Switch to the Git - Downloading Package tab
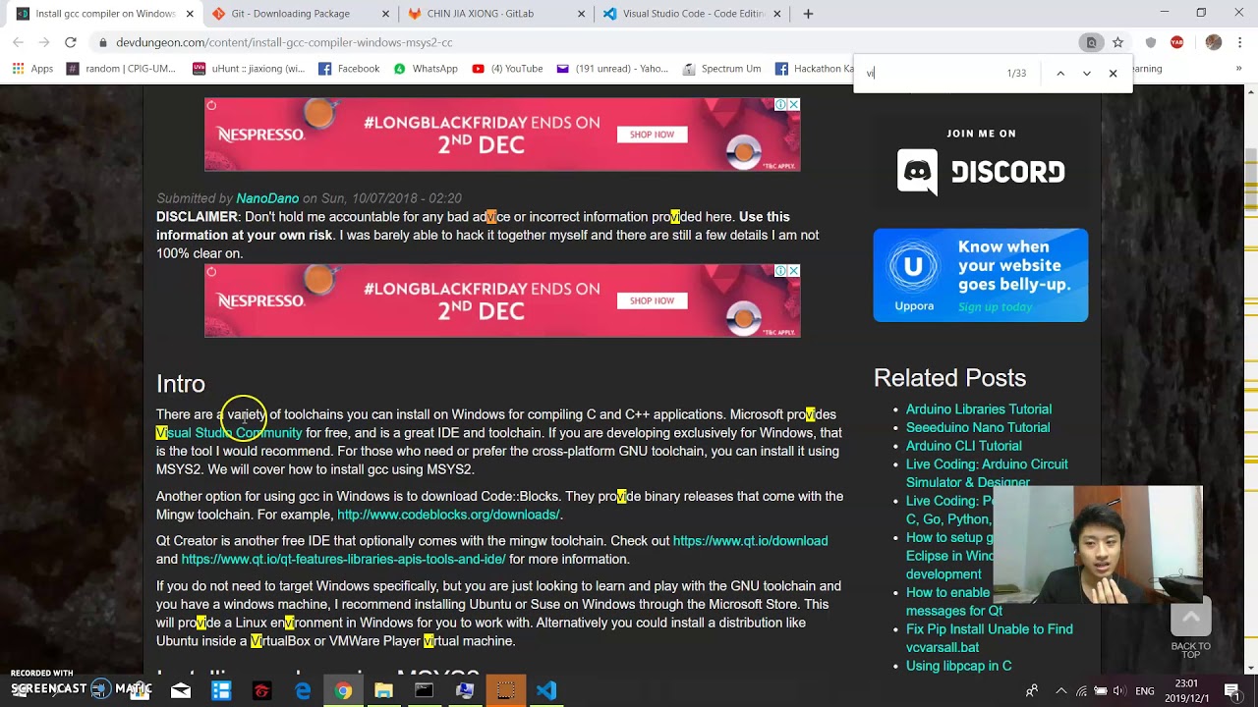The height and width of the screenshot is (707, 1258). click(x=300, y=14)
